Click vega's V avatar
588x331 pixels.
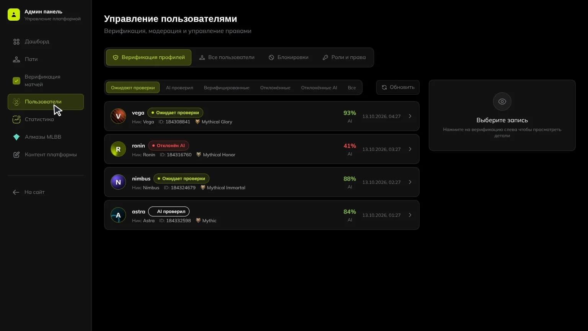coord(118,116)
